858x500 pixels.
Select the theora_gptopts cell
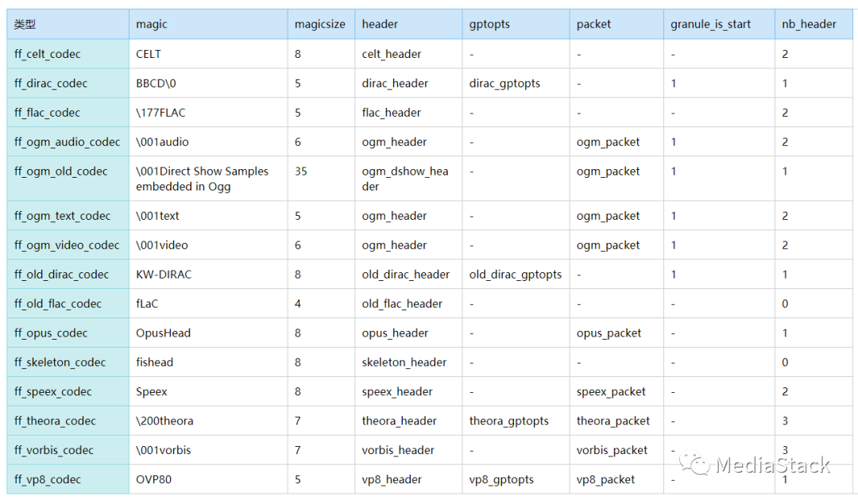pyautogui.click(x=508, y=421)
